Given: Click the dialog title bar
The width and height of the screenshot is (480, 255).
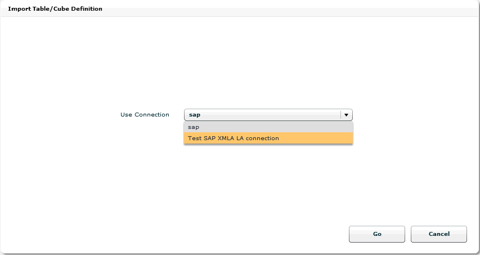Looking at the screenshot, I should (x=240, y=9).
